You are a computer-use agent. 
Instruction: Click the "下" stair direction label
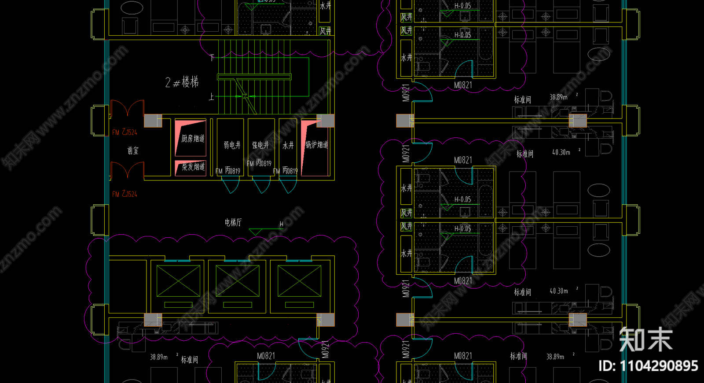tap(212, 57)
